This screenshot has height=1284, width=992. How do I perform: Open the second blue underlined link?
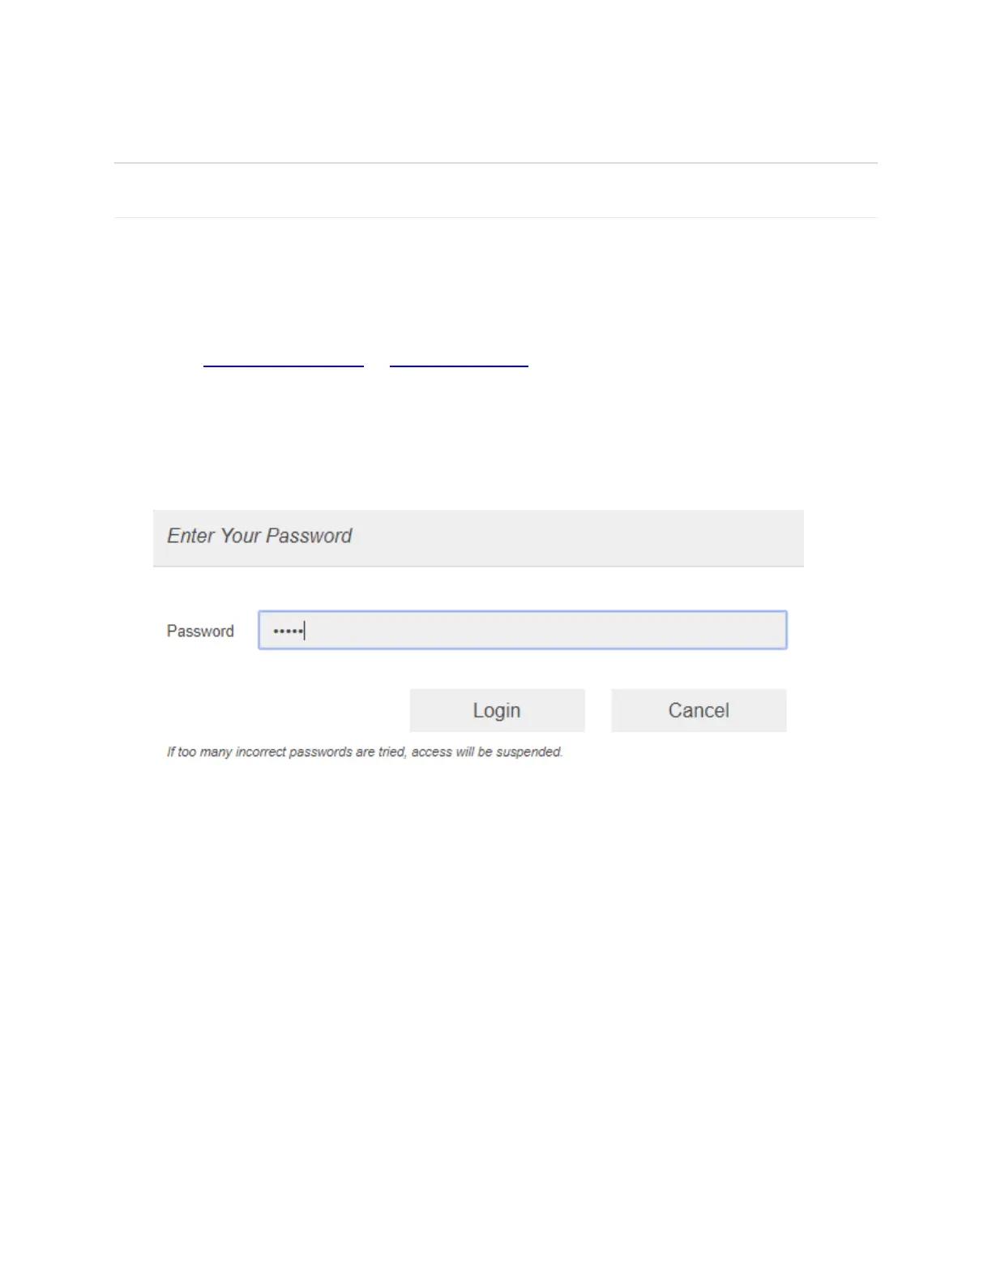tap(459, 366)
